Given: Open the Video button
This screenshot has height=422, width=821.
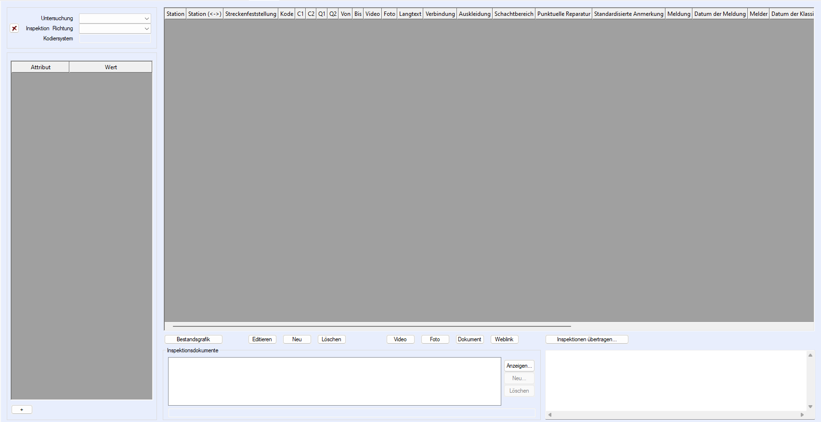Looking at the screenshot, I should tap(400, 339).
